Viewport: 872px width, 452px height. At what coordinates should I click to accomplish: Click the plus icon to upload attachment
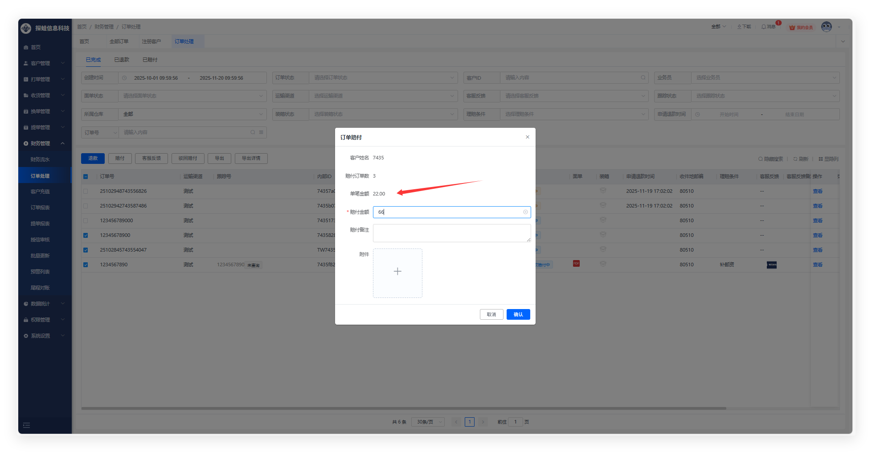coord(397,272)
